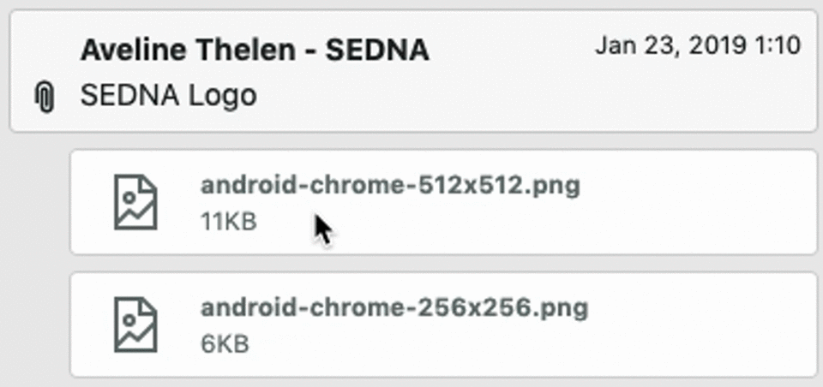
Task: Open the SEDNA Logo subject line
Action: click(x=169, y=96)
